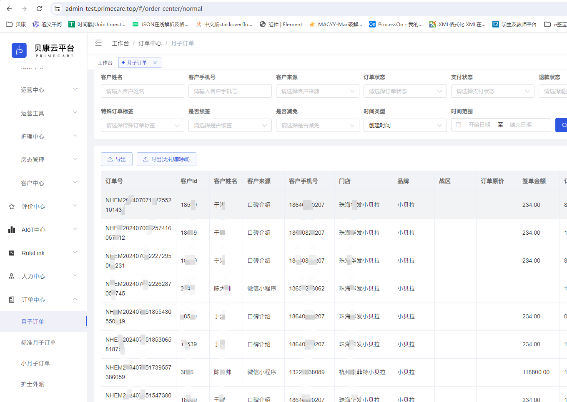
Task: Click the browser forward arrow
Action: pyautogui.click(x=24, y=8)
